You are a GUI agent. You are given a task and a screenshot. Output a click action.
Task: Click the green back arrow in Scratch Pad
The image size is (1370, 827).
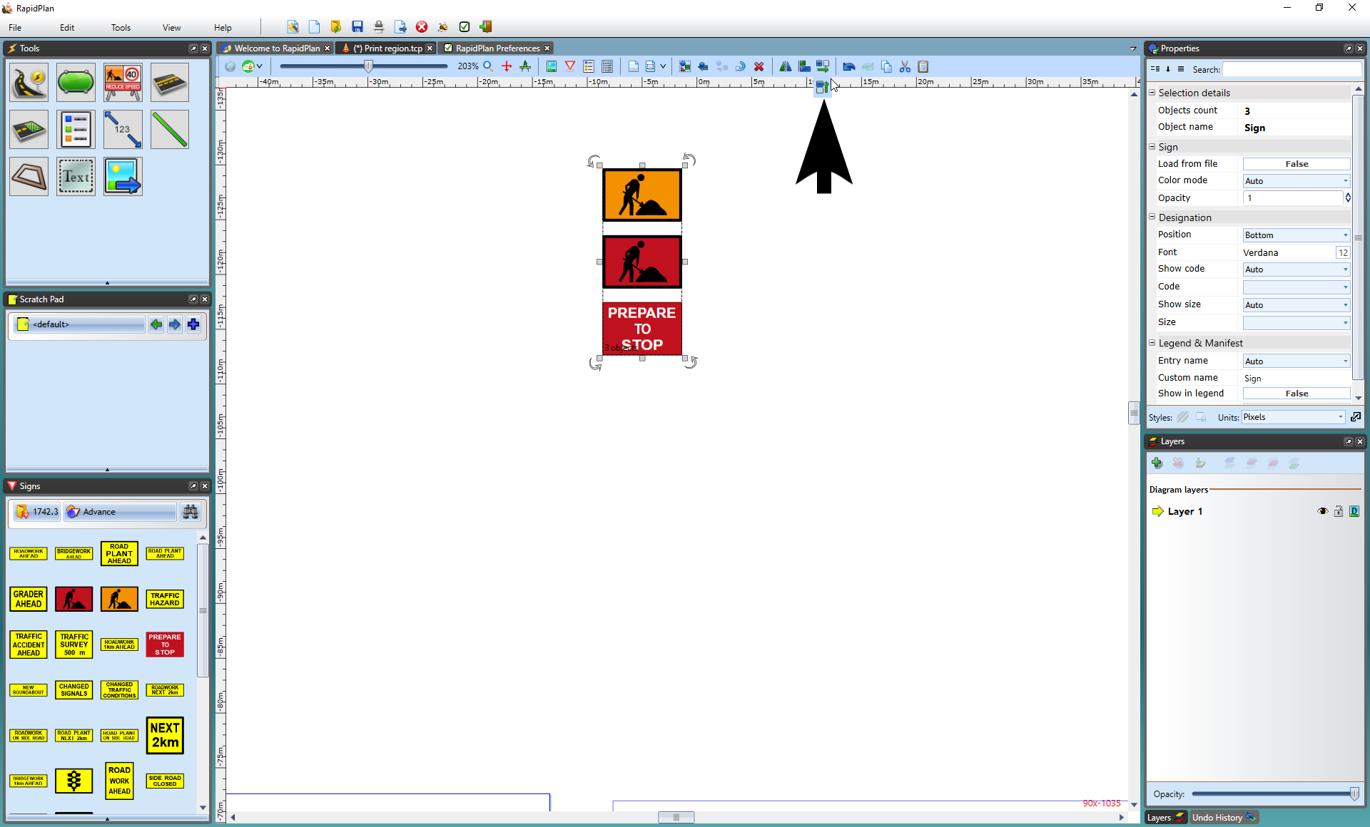pos(156,324)
